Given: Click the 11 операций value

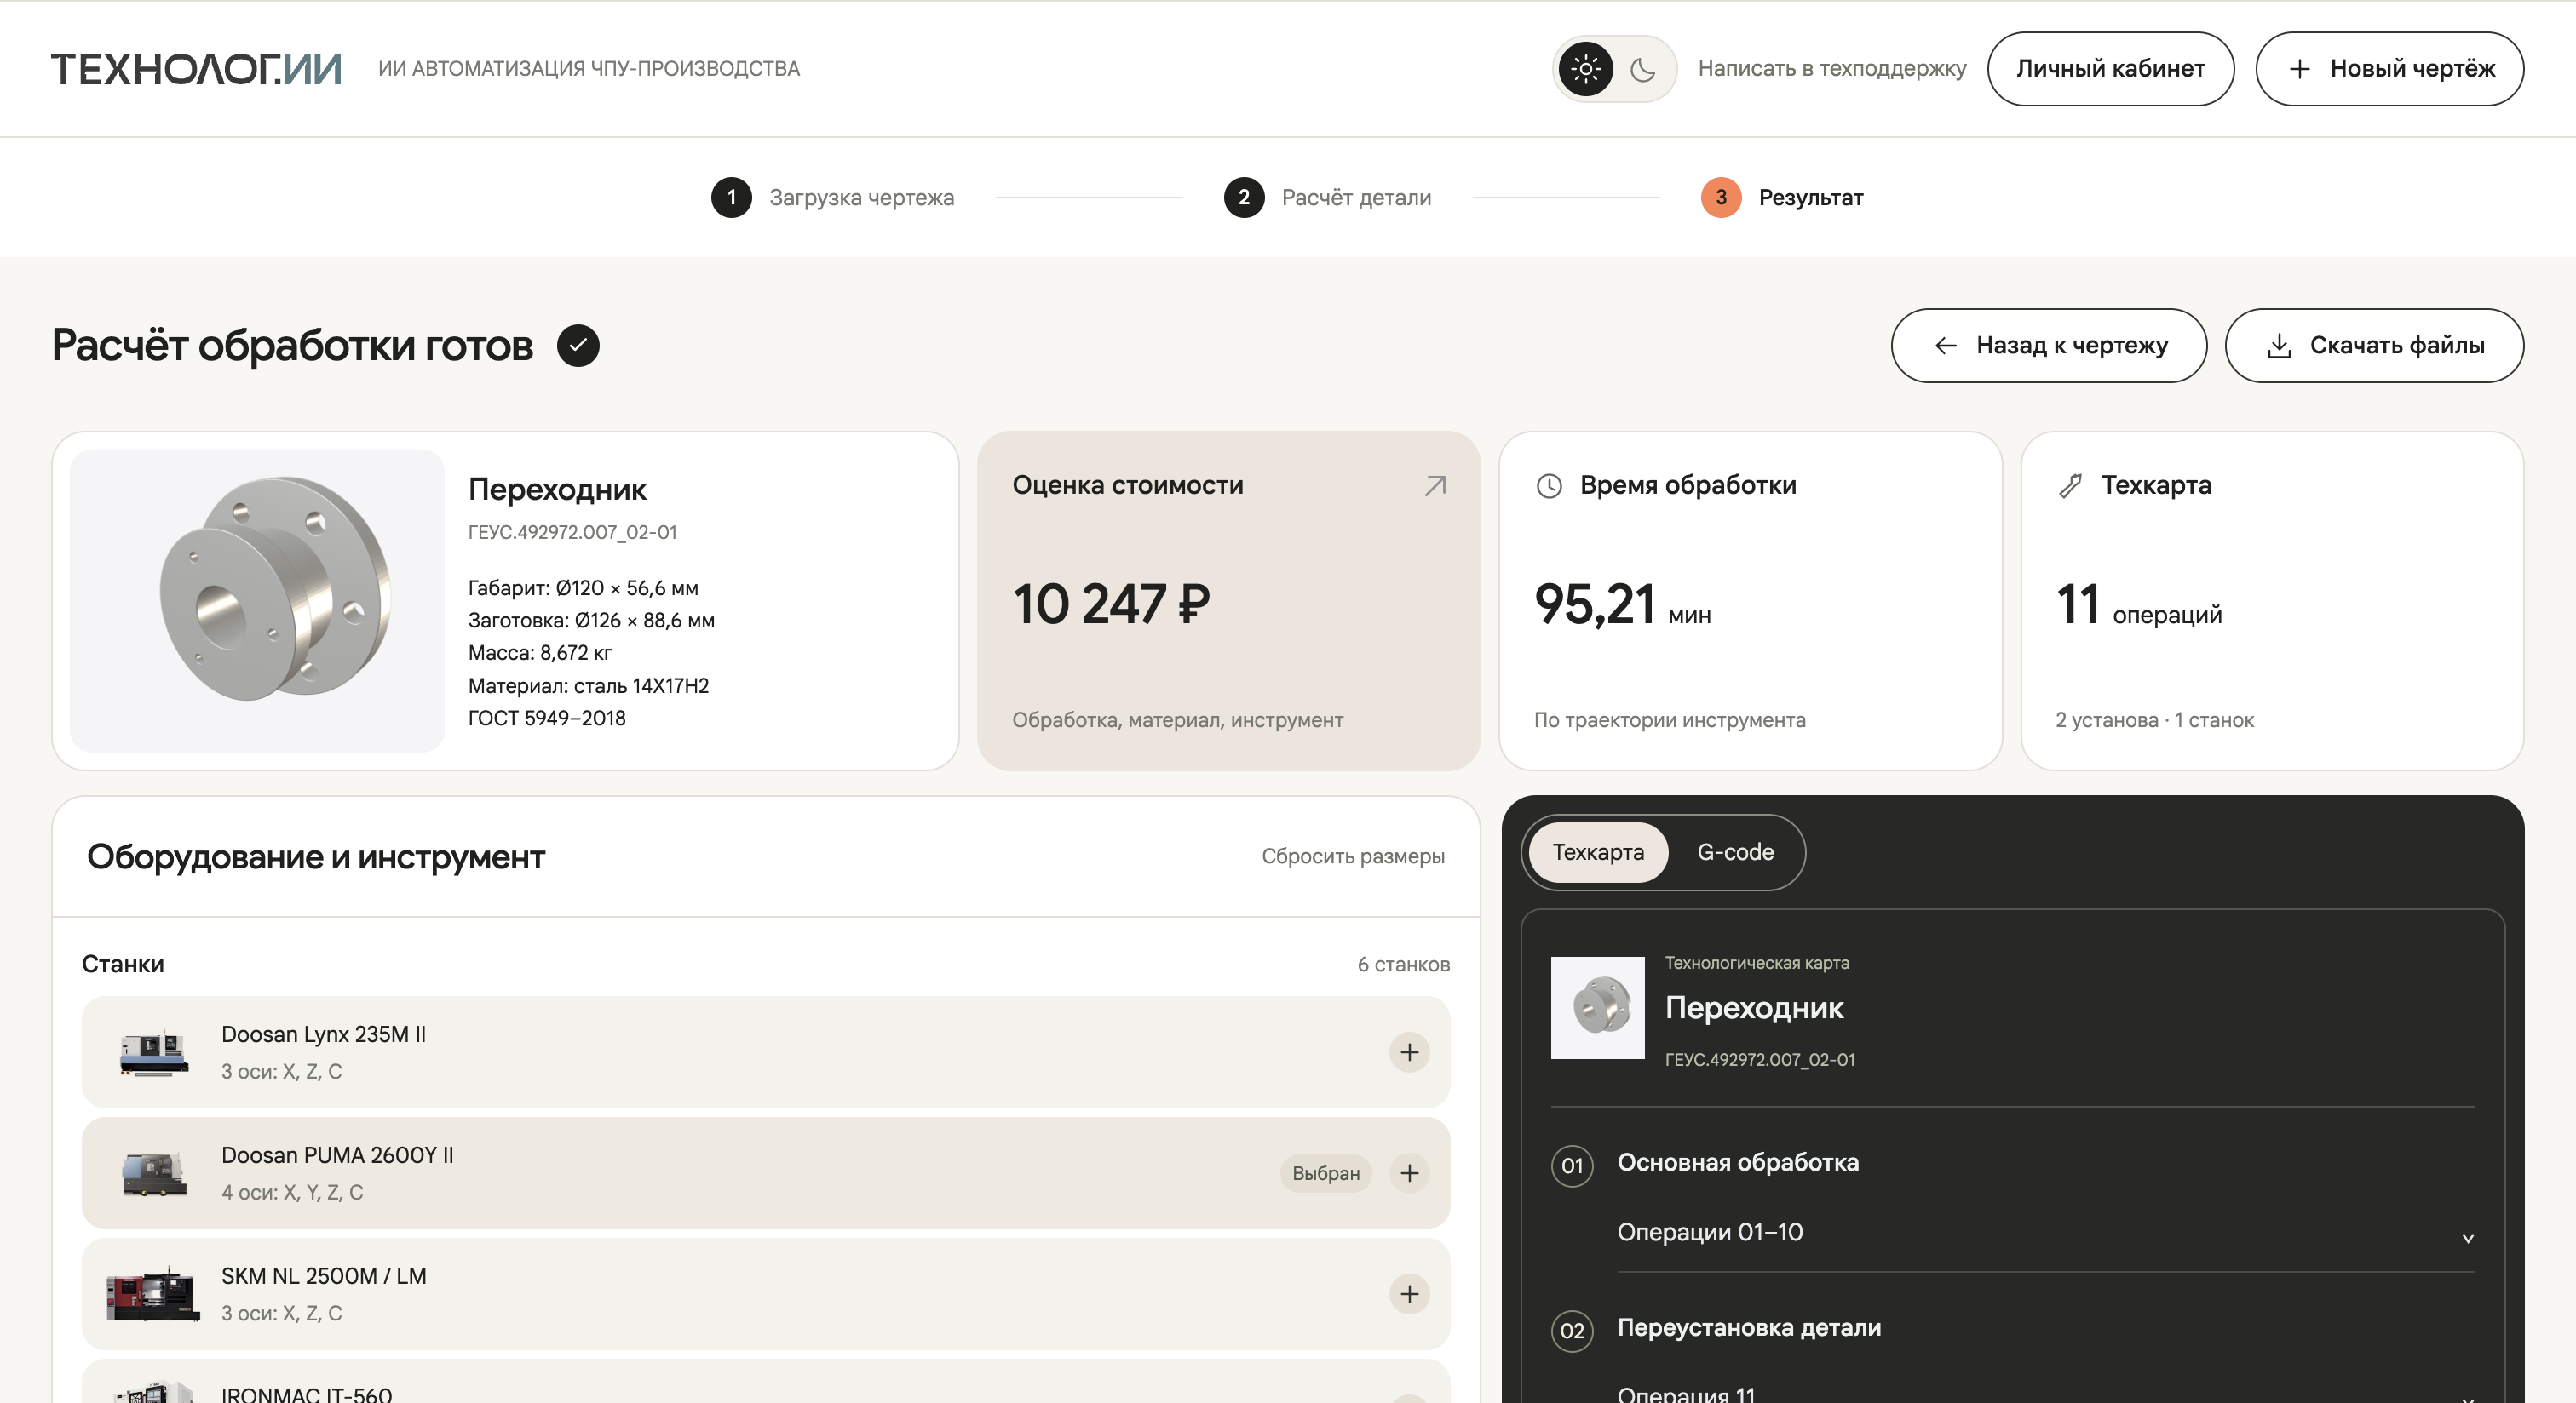Looking at the screenshot, I should (x=2139, y=604).
